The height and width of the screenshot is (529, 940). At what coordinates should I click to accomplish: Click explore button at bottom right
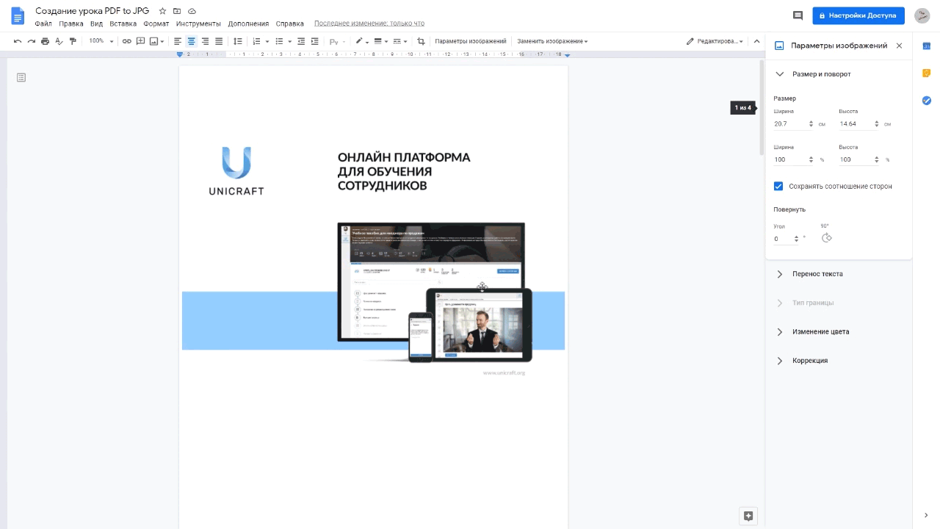click(748, 515)
